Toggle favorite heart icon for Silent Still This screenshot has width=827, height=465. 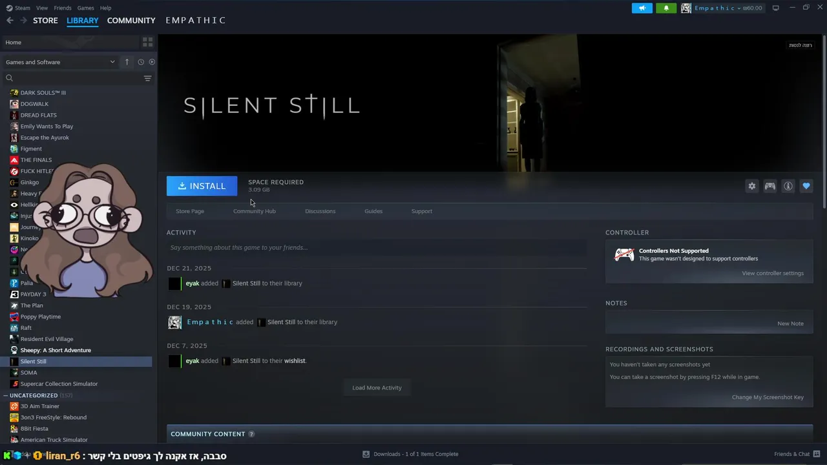coord(806,186)
